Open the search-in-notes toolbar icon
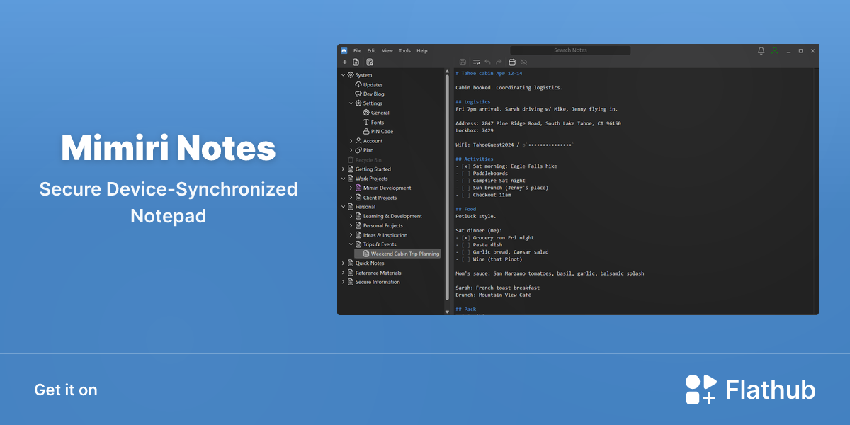 pos(370,62)
